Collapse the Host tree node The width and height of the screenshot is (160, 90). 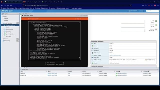(2, 16)
